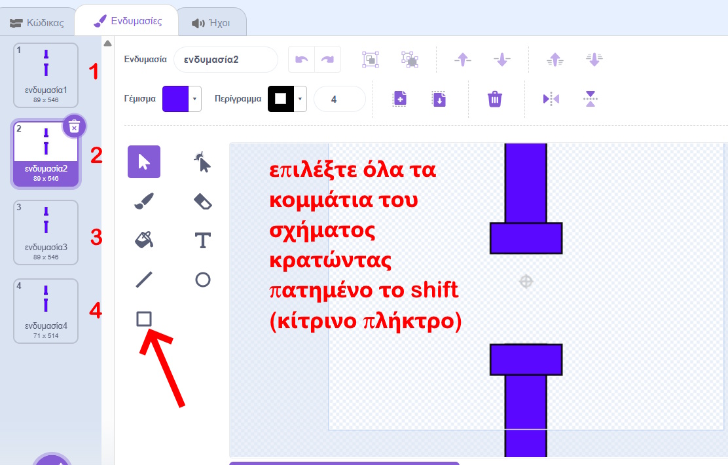The height and width of the screenshot is (465, 728).
Task: Select costume thumbnail ενδυμασία1
Action: click(46, 75)
